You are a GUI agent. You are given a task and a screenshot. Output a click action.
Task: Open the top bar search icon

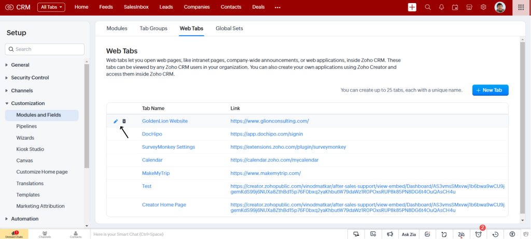pos(428,7)
